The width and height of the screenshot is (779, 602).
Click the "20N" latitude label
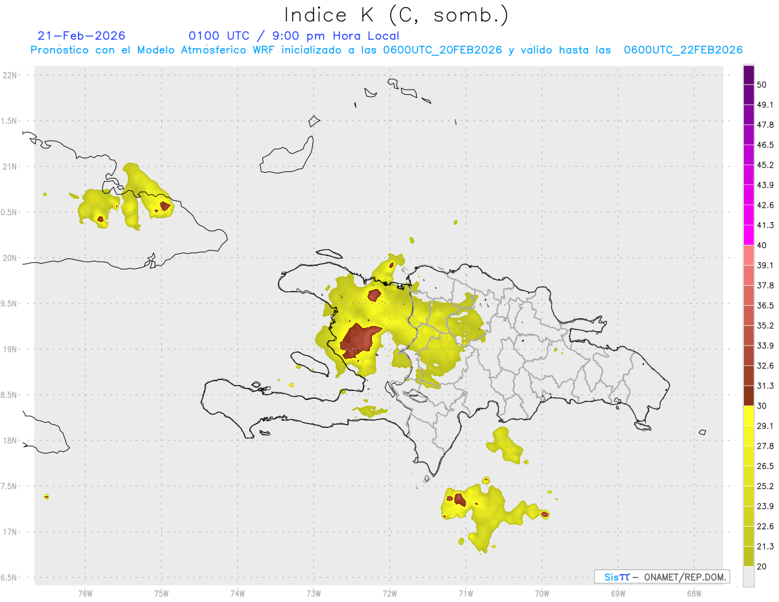click(10, 258)
